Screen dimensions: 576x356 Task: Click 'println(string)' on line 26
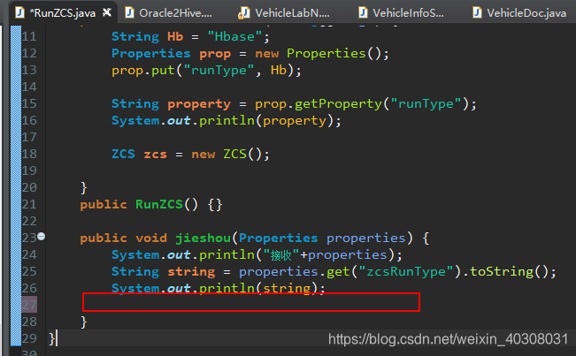pos(257,288)
